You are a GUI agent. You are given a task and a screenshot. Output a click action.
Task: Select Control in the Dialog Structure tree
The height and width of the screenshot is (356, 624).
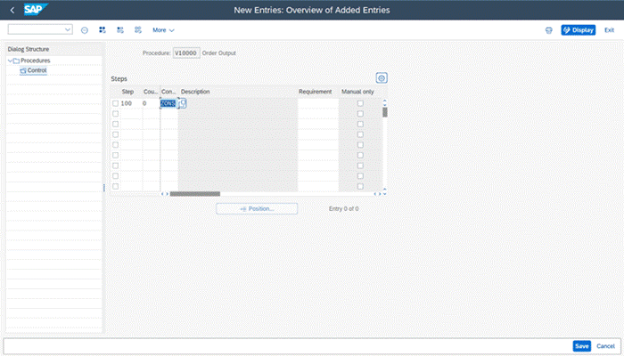point(37,69)
